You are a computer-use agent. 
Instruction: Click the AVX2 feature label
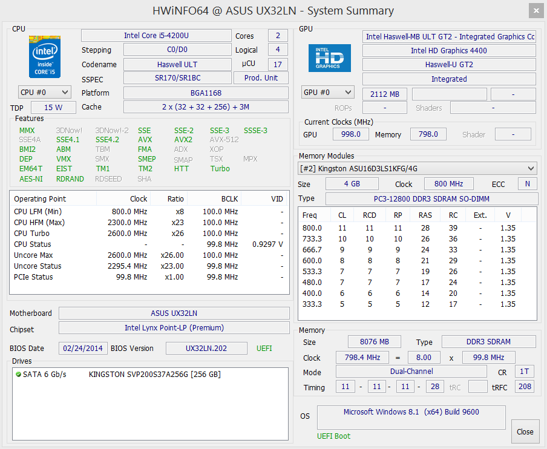click(183, 140)
